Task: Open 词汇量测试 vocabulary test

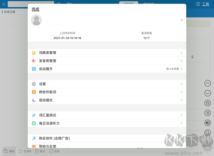Action: tap(107, 115)
